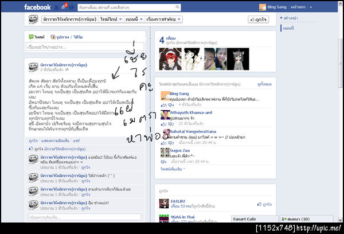
Task: Go to หน้าแรก home link
Action: click(298, 7)
